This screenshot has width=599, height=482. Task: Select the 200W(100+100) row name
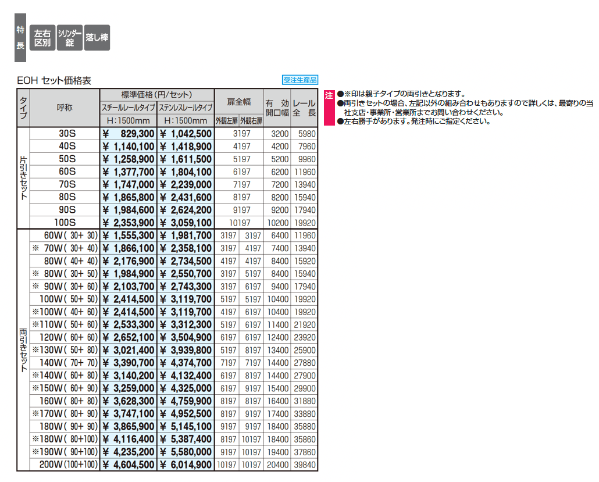pyautogui.click(x=65, y=465)
